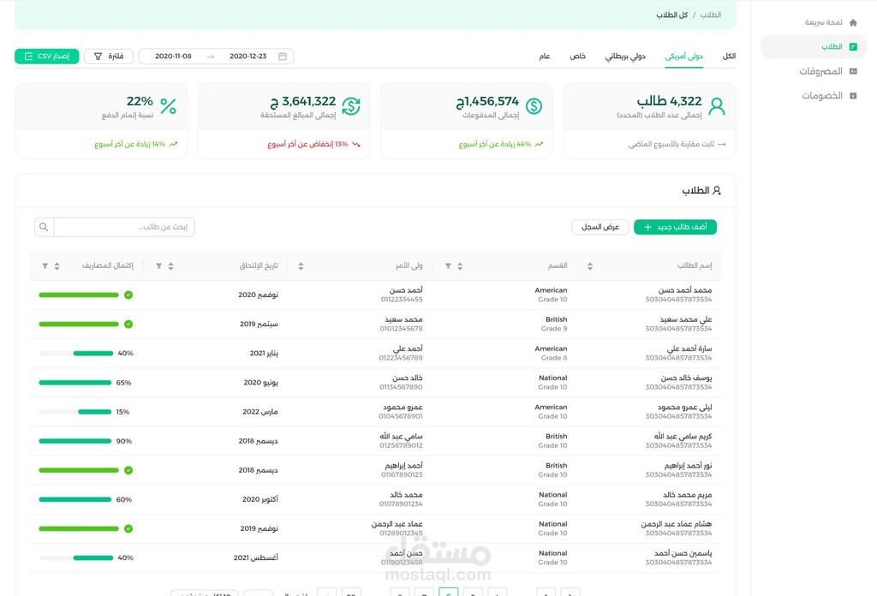Filter the القسم column funnel

448,266
